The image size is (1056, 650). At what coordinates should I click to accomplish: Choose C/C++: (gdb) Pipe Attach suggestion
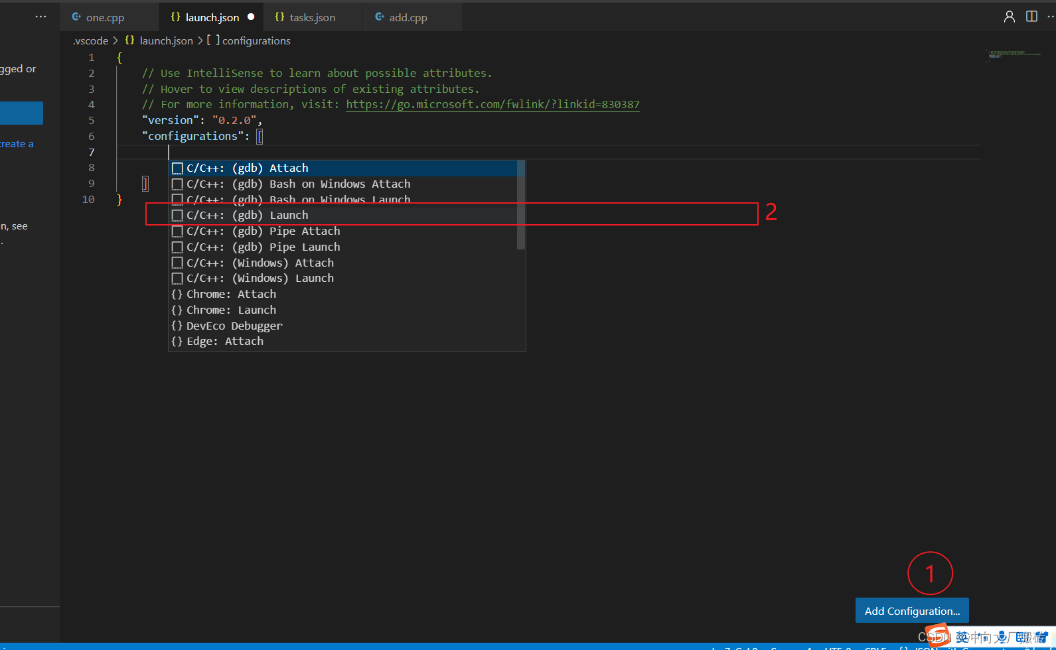pos(344,231)
